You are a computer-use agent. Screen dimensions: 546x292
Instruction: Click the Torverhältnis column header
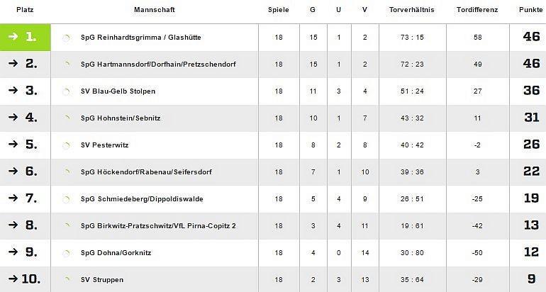pos(412,10)
